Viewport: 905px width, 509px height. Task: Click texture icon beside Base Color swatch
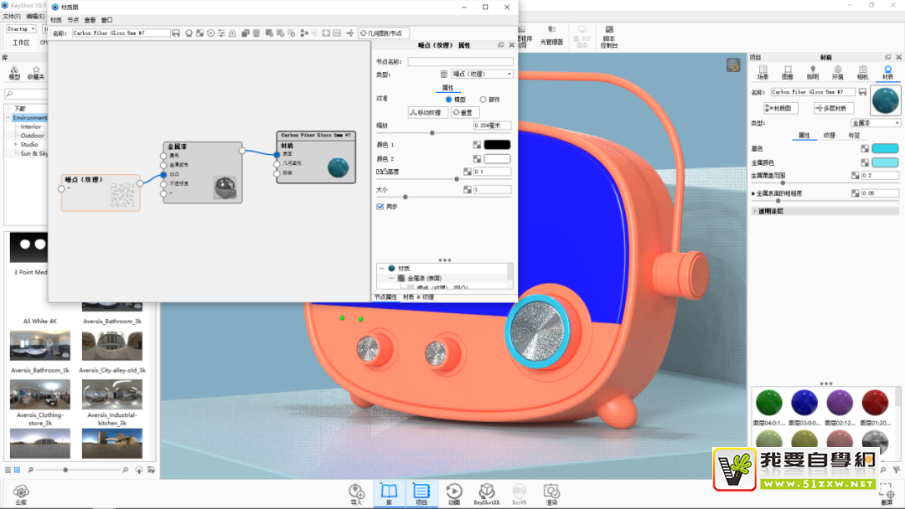pos(865,148)
